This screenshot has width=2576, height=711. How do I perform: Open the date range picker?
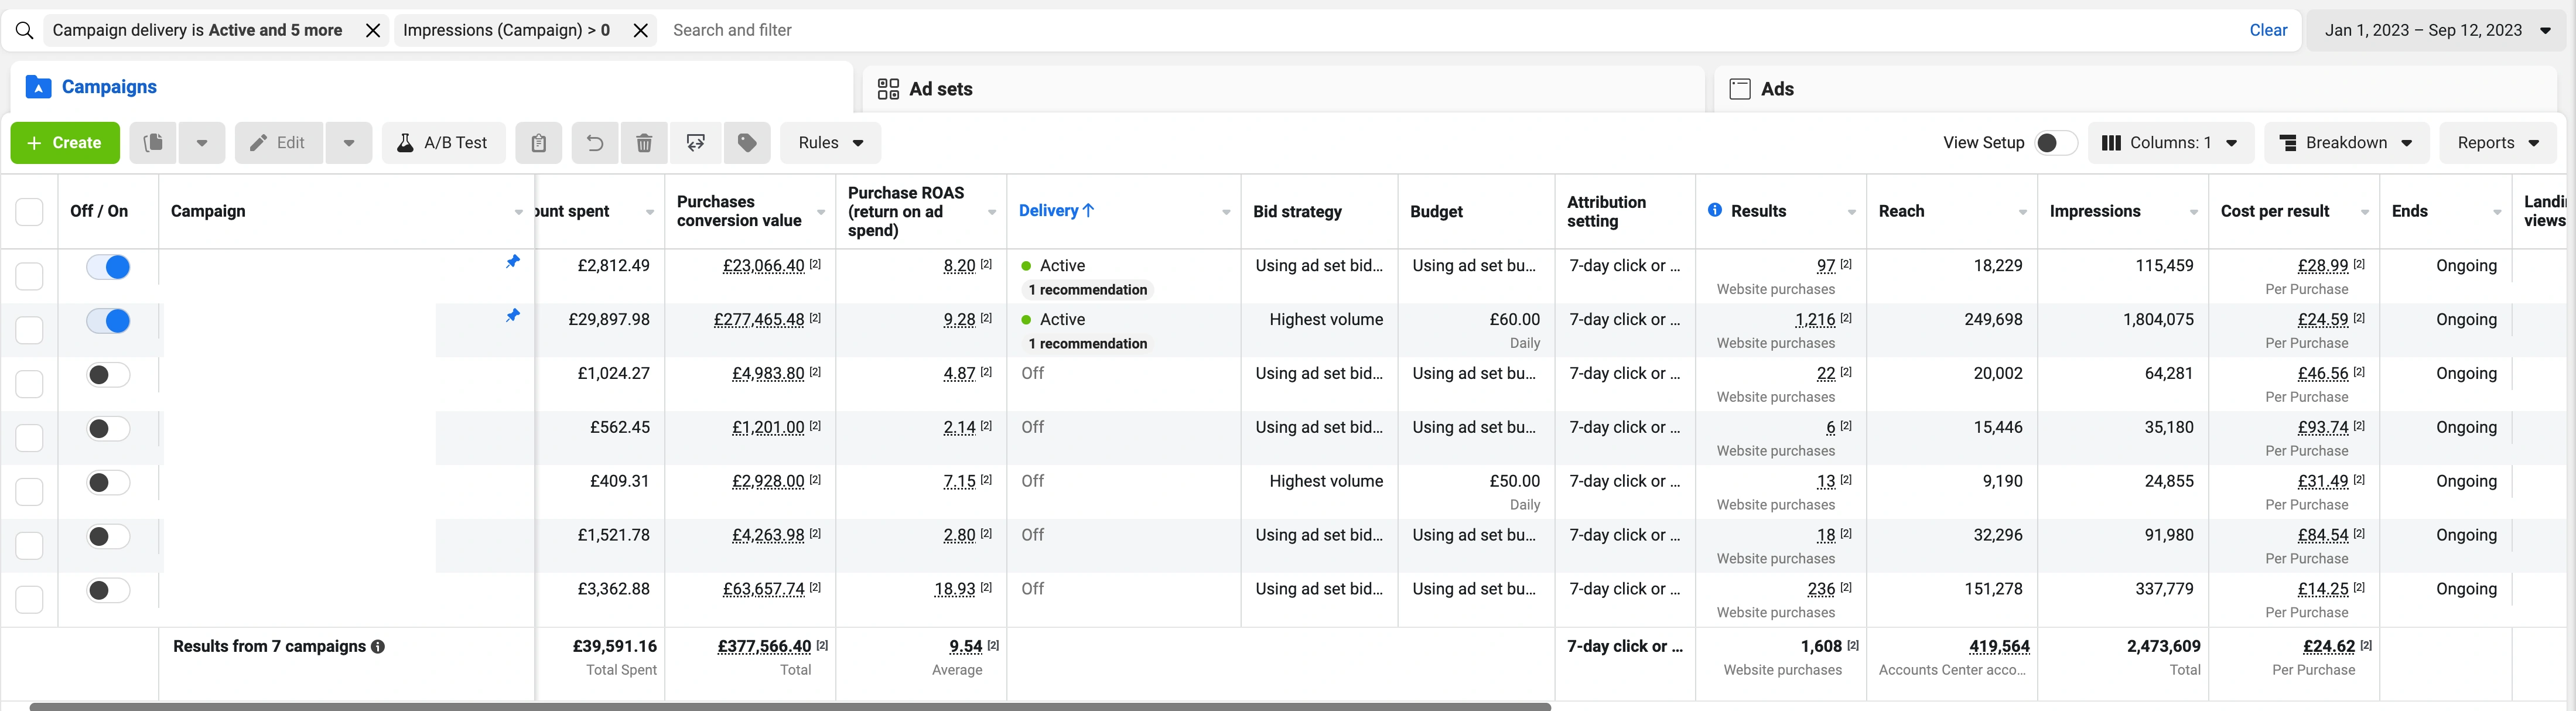click(2436, 30)
